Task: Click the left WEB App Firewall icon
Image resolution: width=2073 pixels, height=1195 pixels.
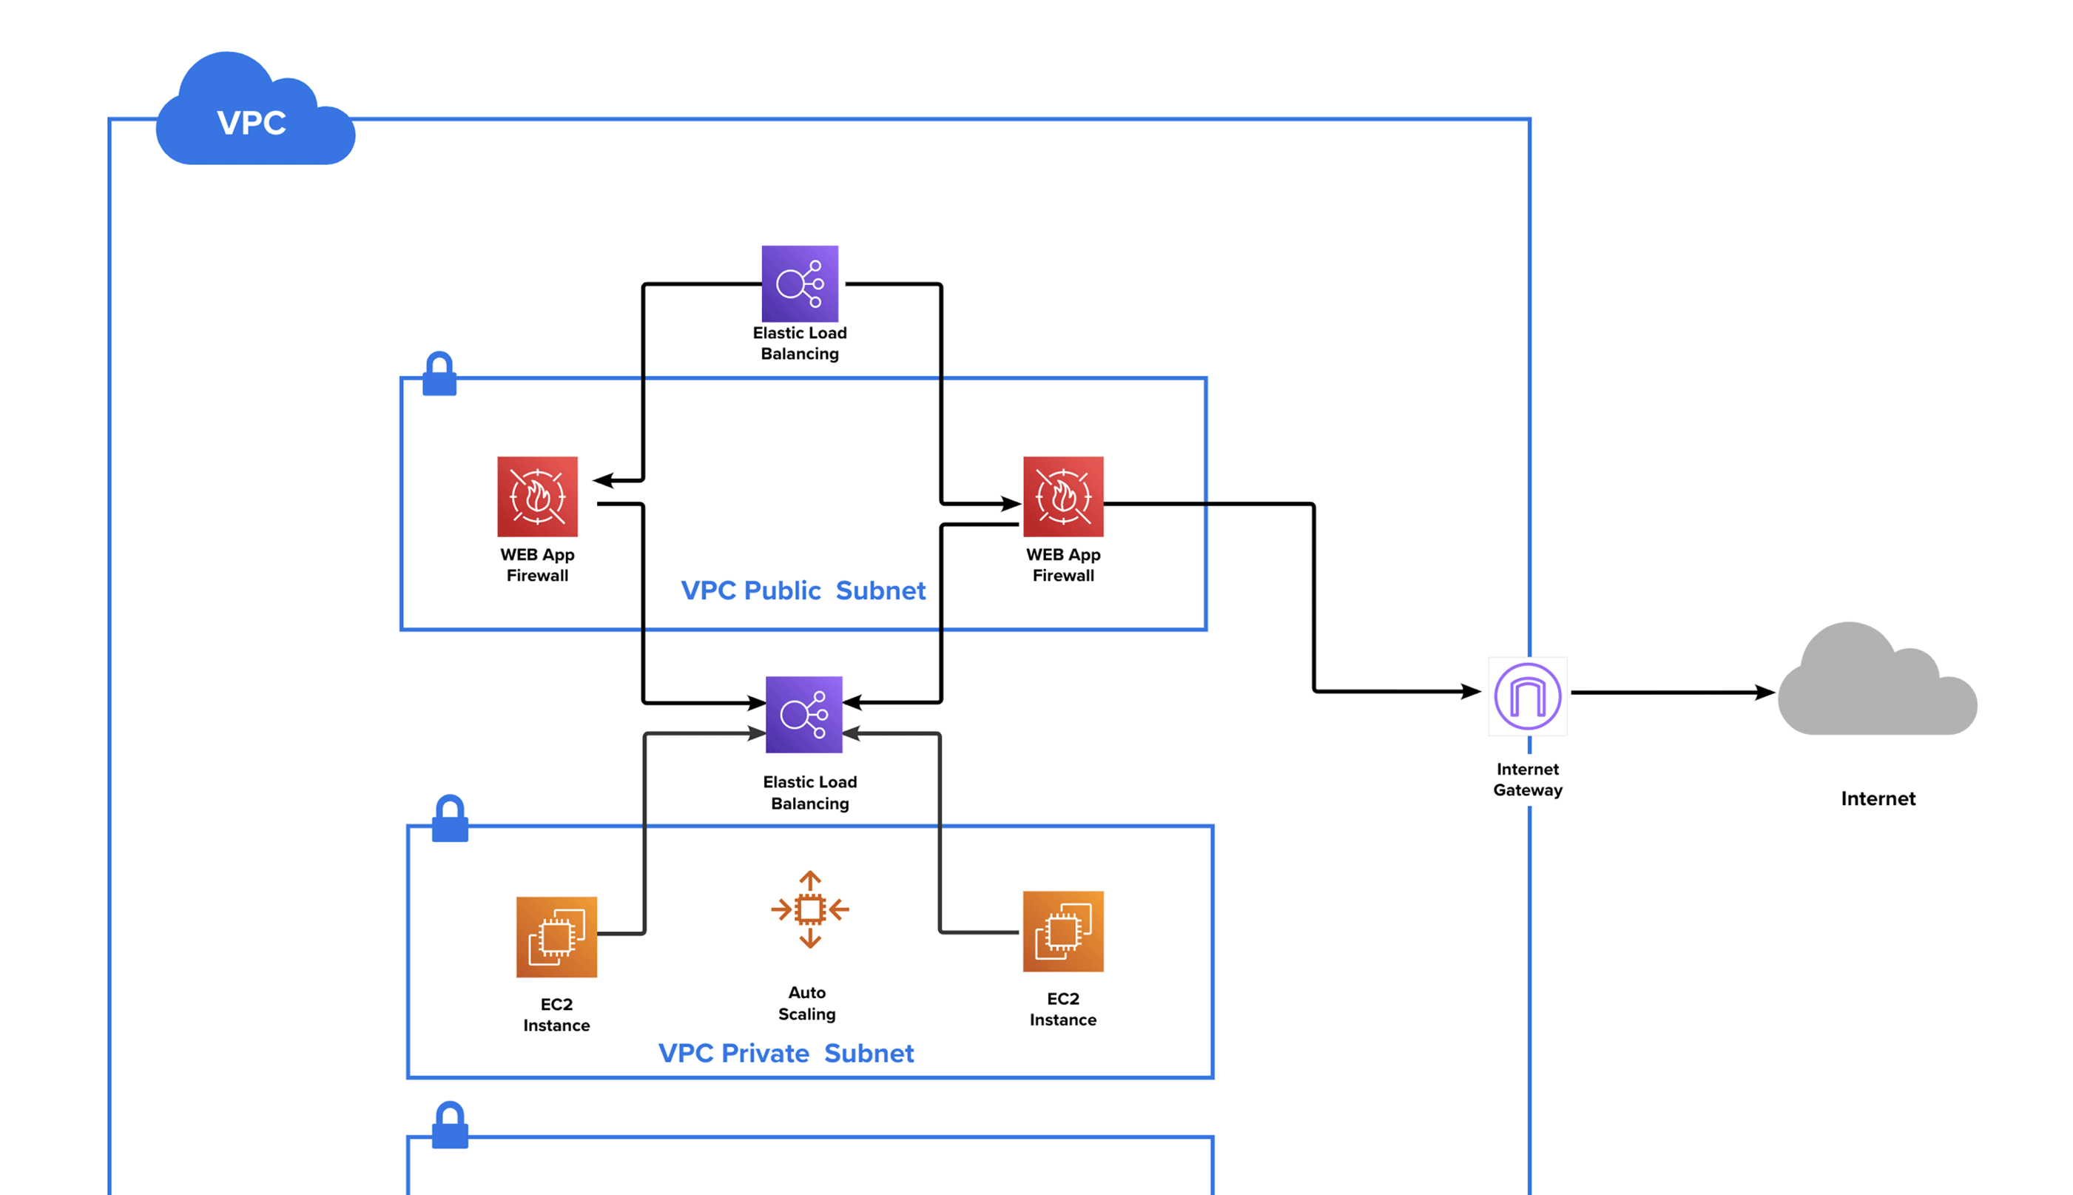Action: point(537,498)
